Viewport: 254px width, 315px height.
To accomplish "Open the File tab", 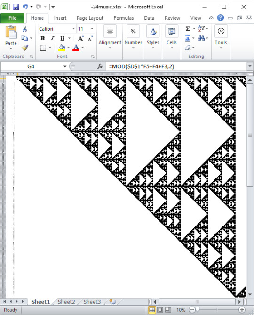I will pyautogui.click(x=12, y=18).
